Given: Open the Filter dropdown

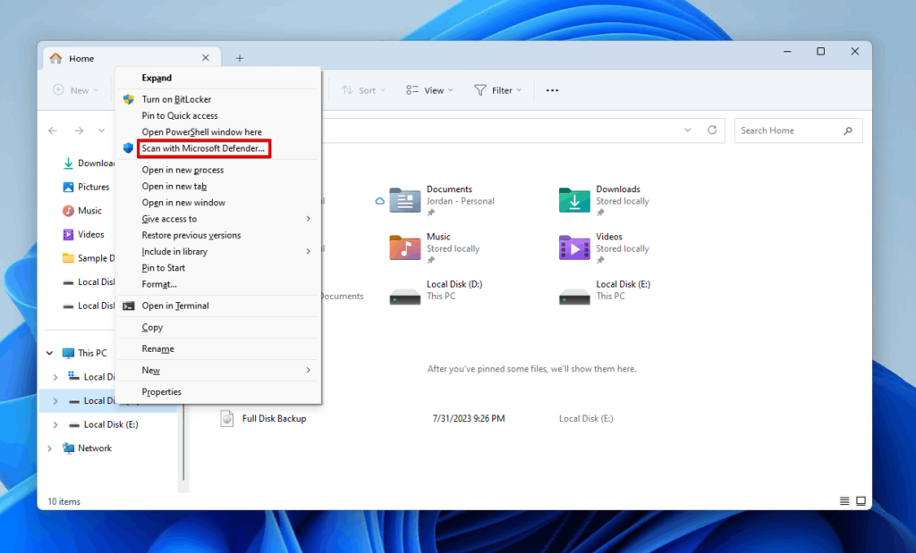Looking at the screenshot, I should 497,89.
